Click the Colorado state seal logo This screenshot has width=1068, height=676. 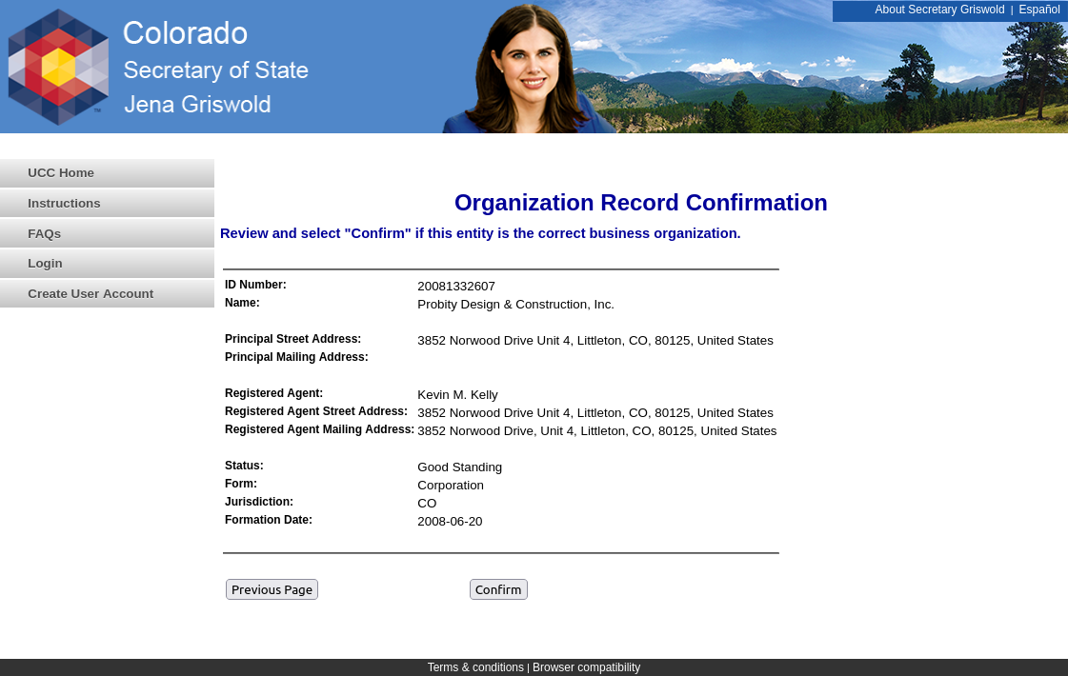click(x=58, y=67)
